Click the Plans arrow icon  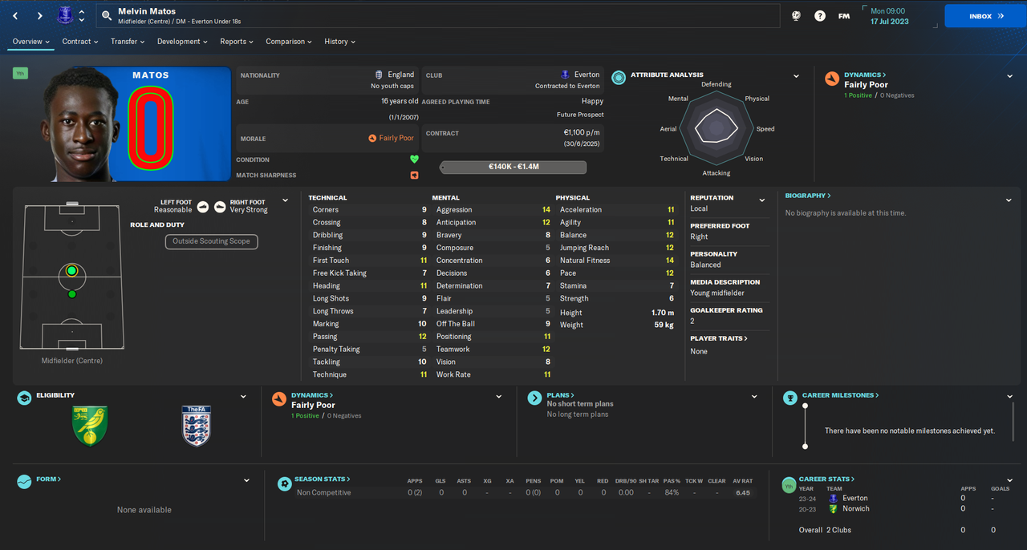[534, 398]
